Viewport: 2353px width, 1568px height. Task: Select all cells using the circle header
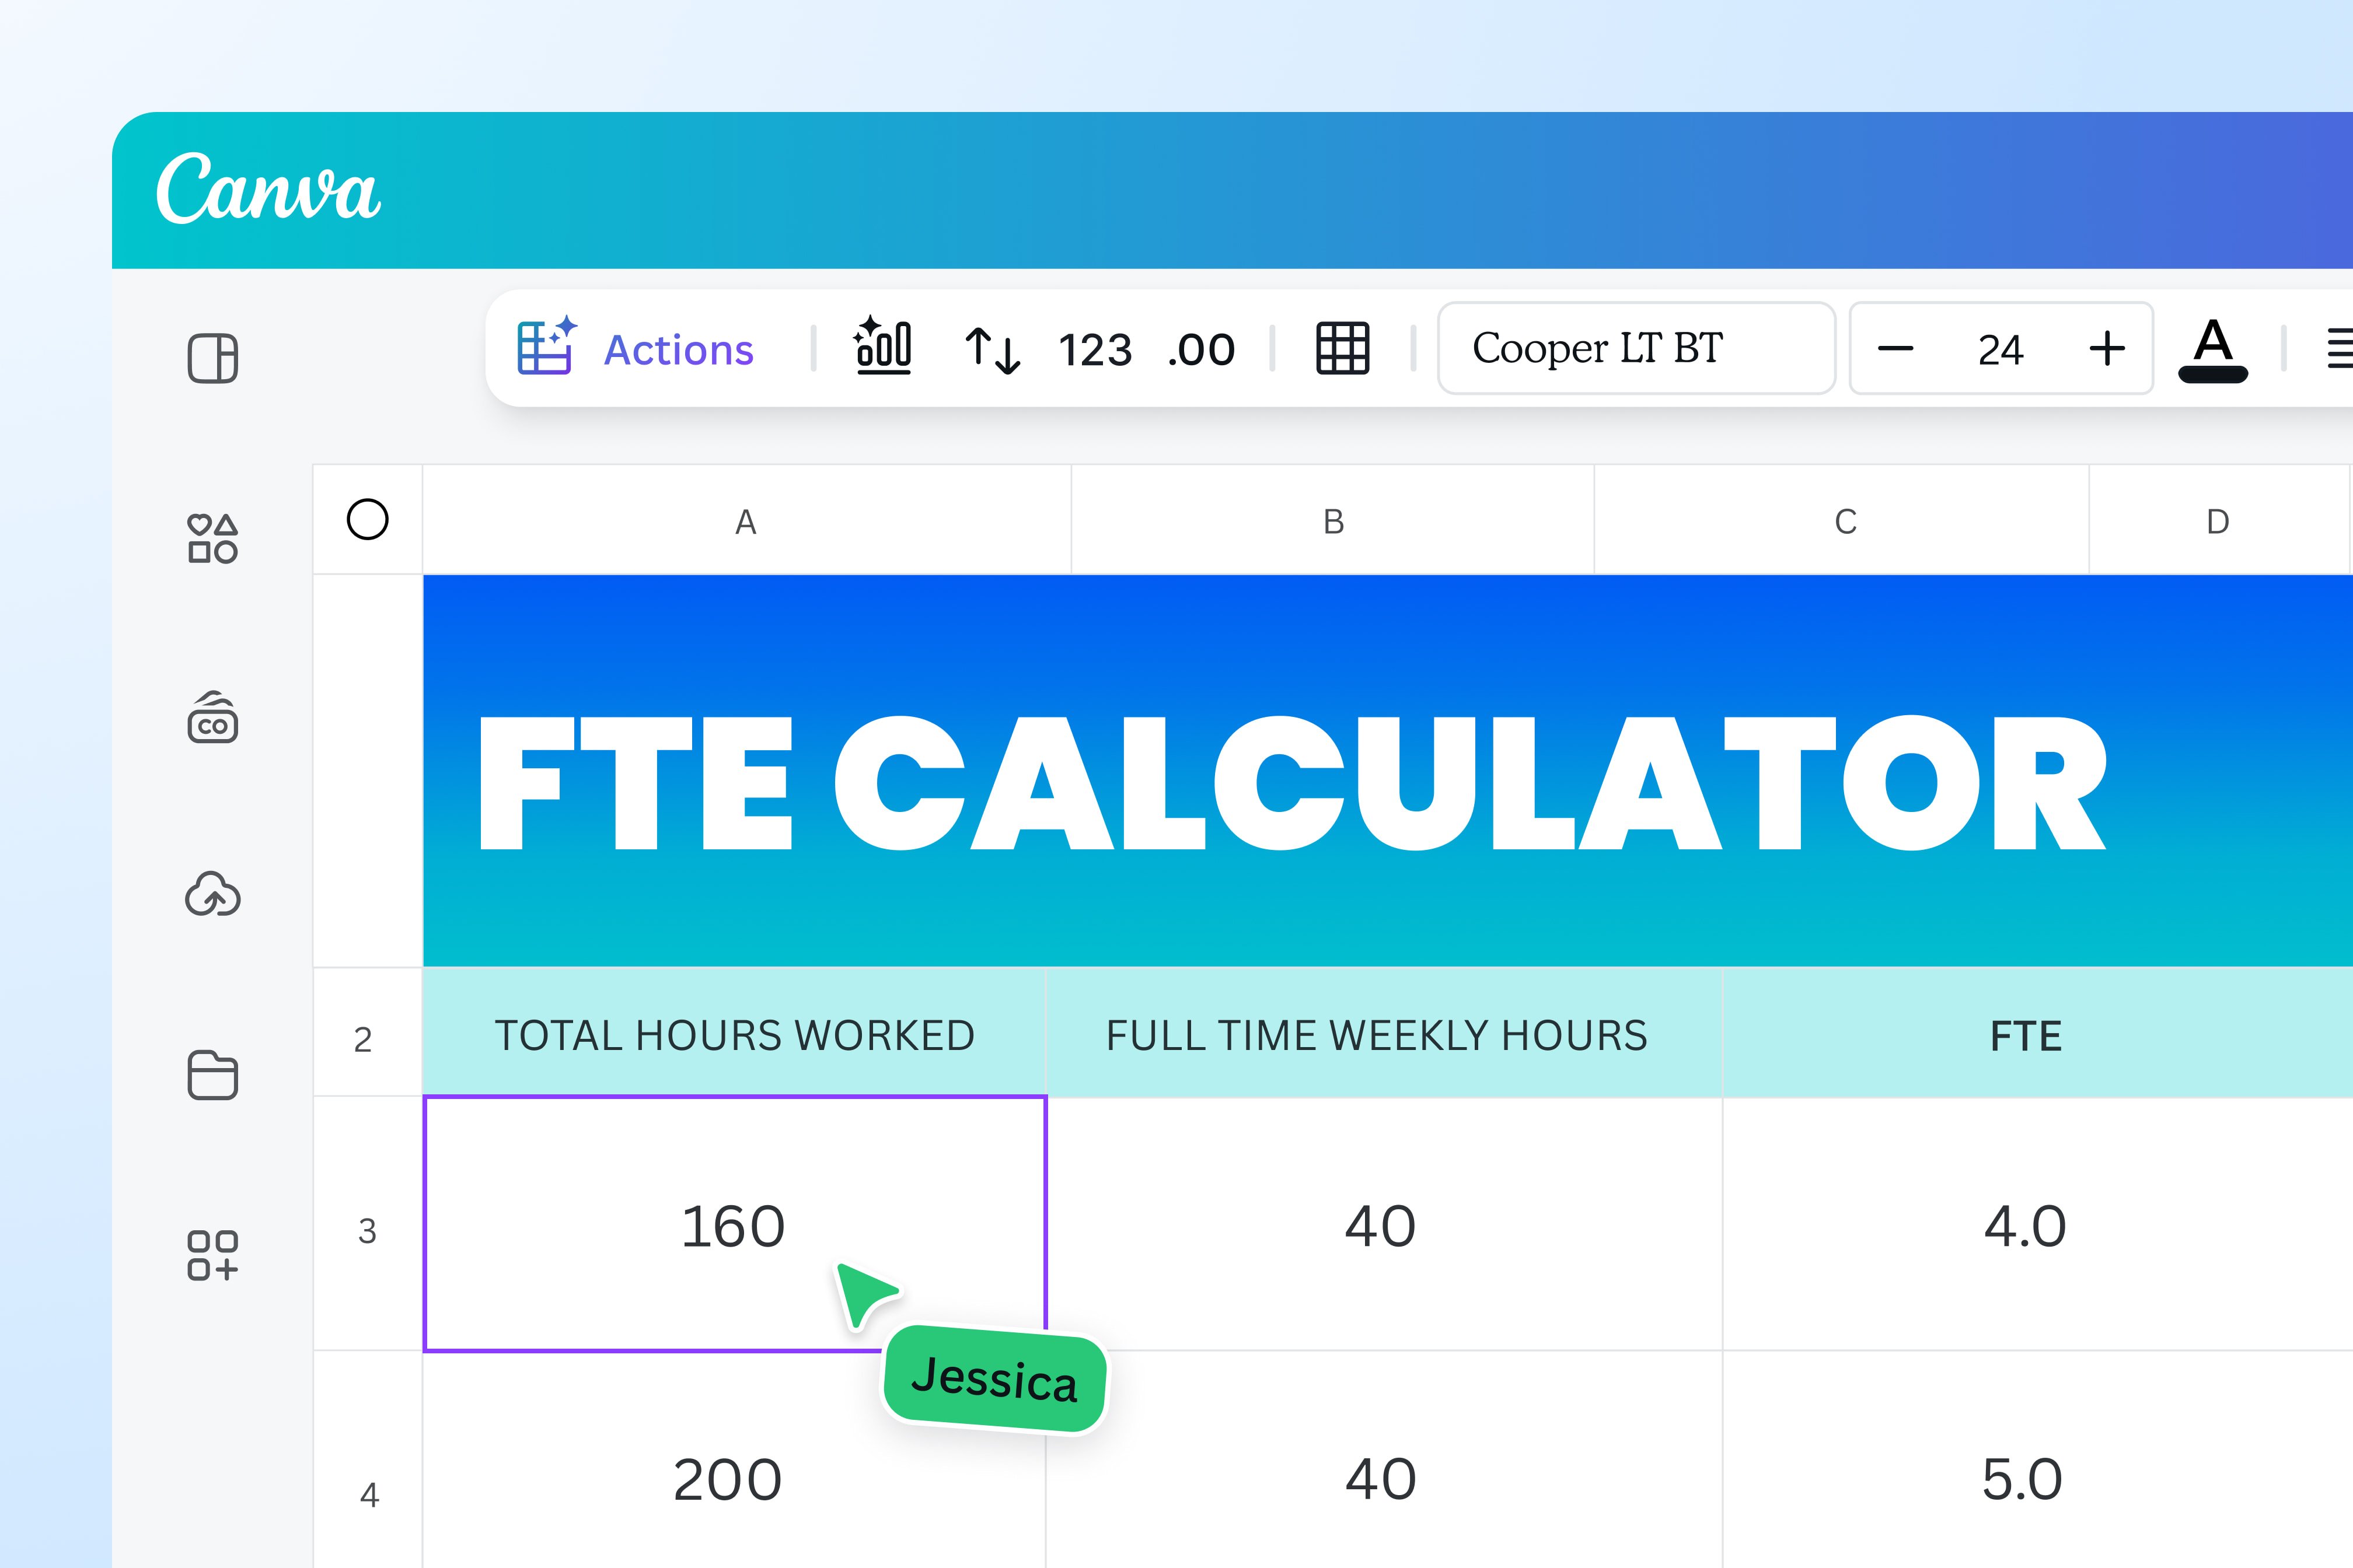[x=368, y=519]
